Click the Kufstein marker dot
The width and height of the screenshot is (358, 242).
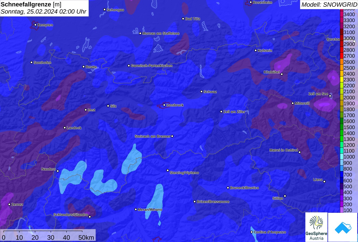click(255, 50)
